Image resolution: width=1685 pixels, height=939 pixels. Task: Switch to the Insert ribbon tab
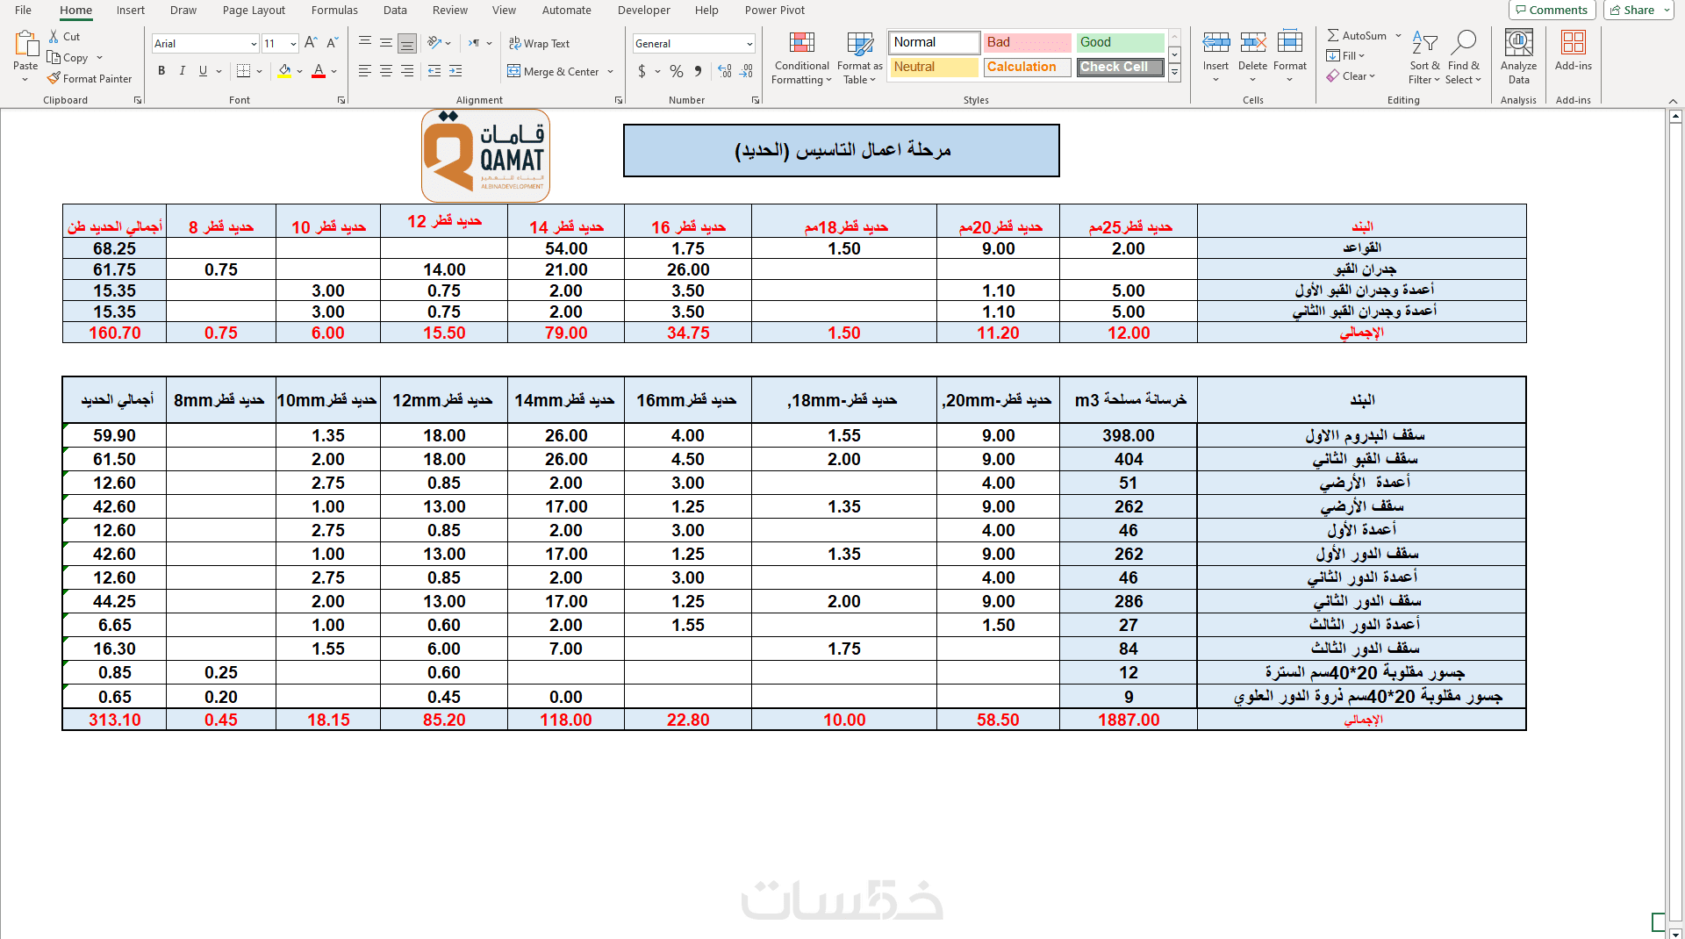(131, 11)
